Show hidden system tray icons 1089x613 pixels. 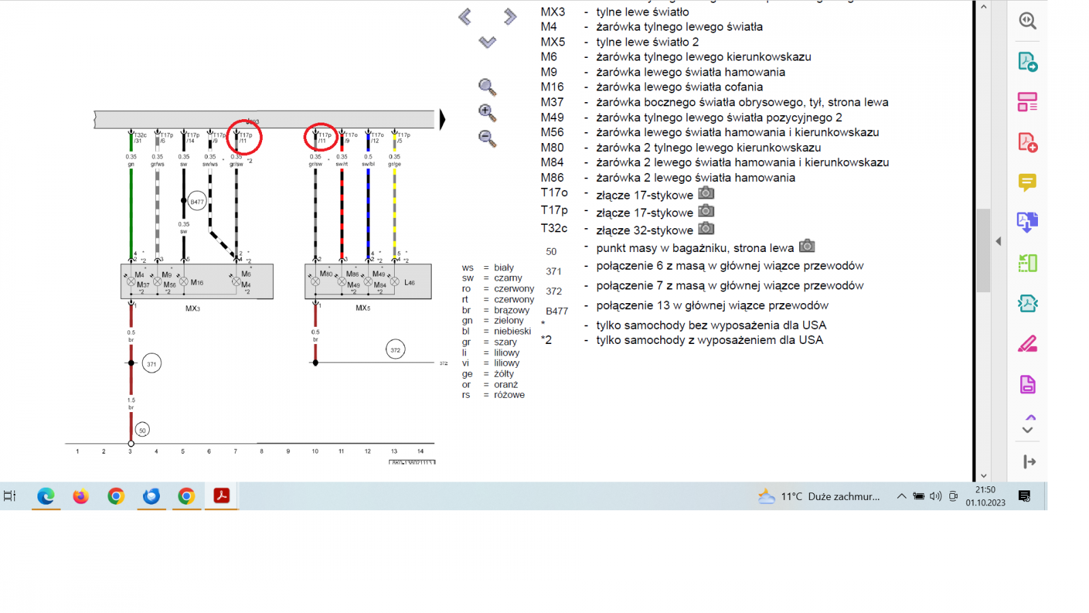pyautogui.click(x=901, y=496)
